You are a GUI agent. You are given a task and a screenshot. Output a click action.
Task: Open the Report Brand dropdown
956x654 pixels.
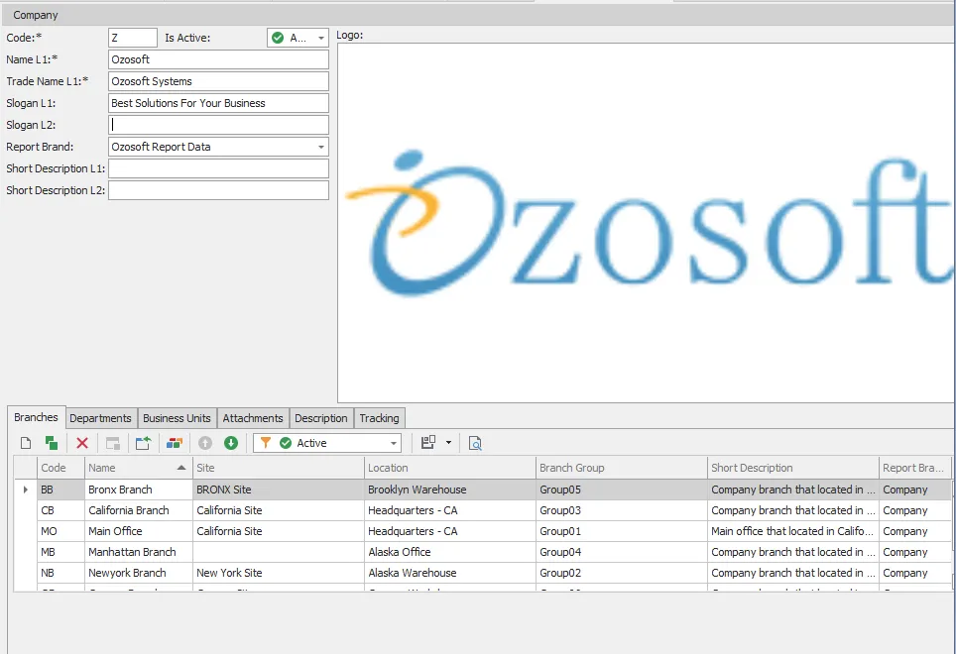tap(323, 146)
